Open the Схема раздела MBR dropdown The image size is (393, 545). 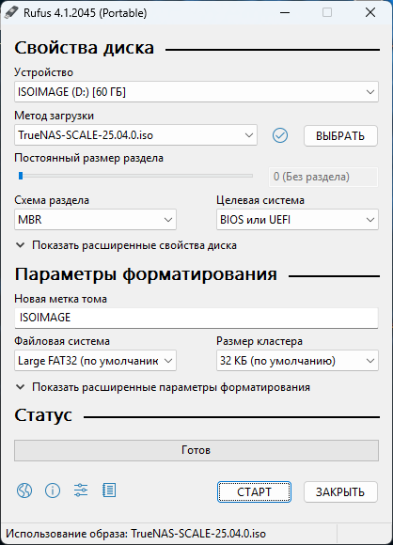[95, 220]
